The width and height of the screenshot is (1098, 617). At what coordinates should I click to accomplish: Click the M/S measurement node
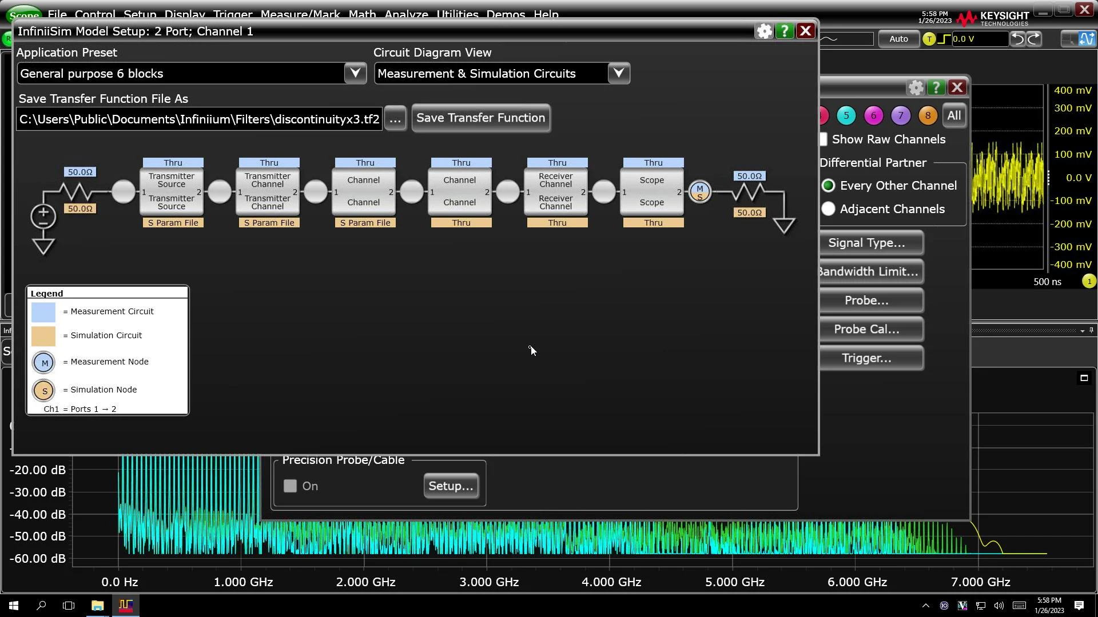700,192
